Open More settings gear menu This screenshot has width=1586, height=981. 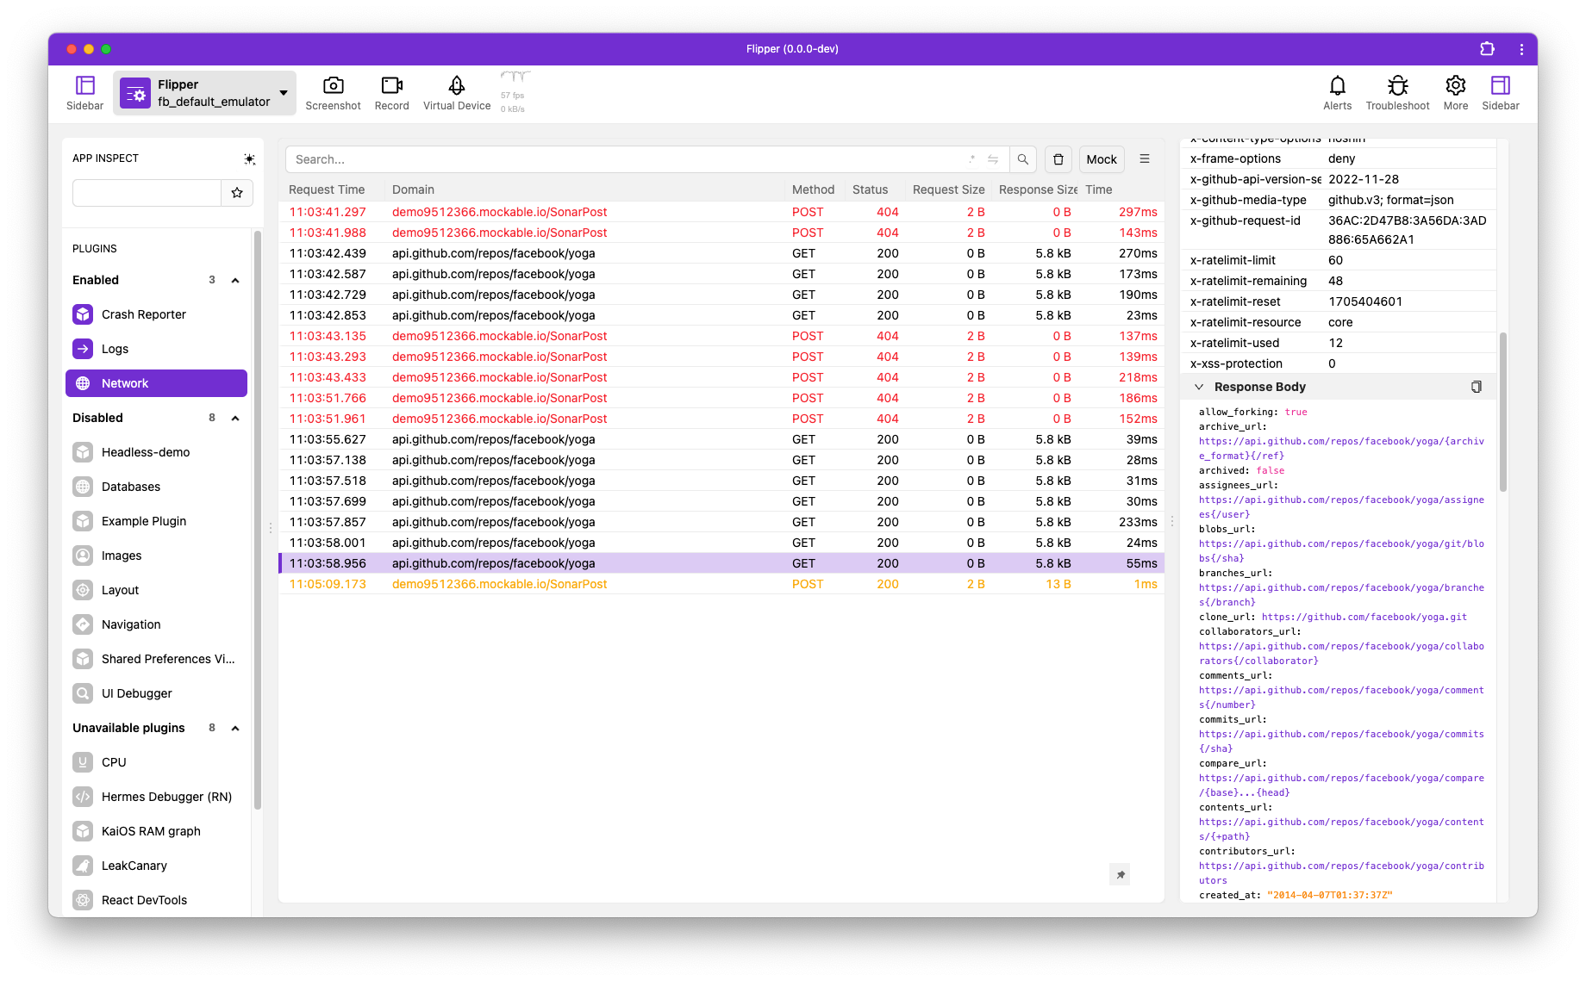click(x=1456, y=93)
